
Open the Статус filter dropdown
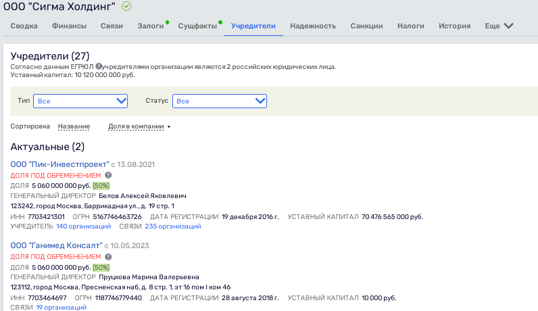pyautogui.click(x=220, y=101)
